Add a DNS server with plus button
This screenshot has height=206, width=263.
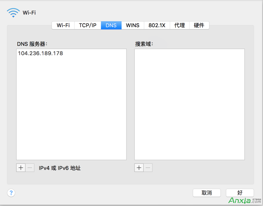point(21,168)
